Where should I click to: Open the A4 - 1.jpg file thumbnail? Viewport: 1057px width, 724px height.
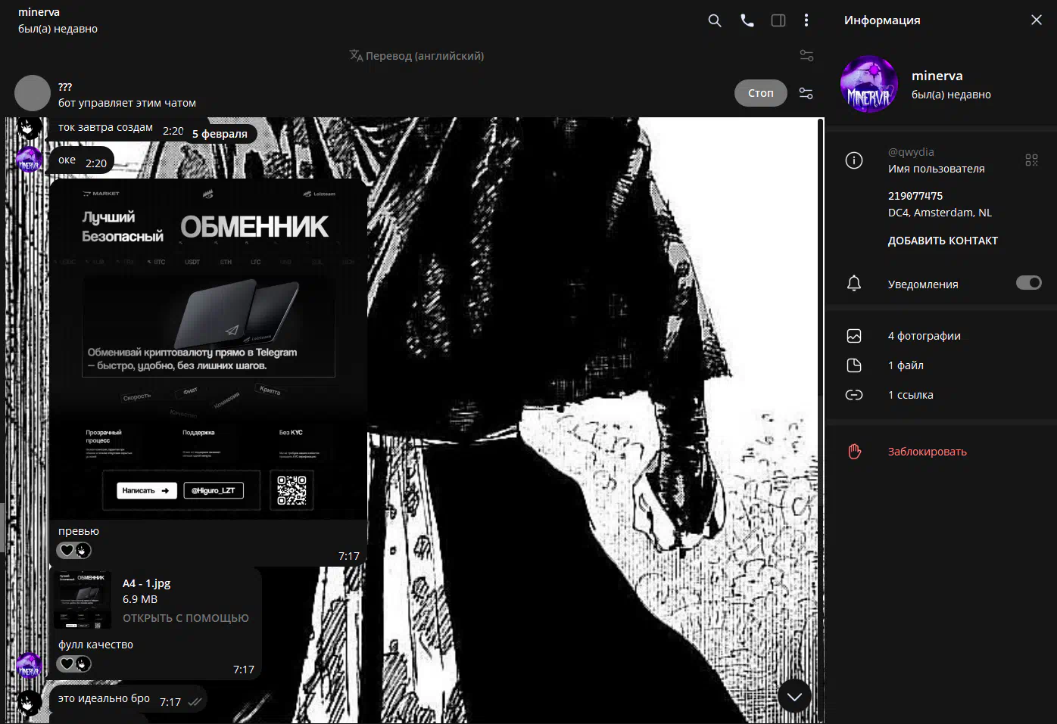[83, 600]
